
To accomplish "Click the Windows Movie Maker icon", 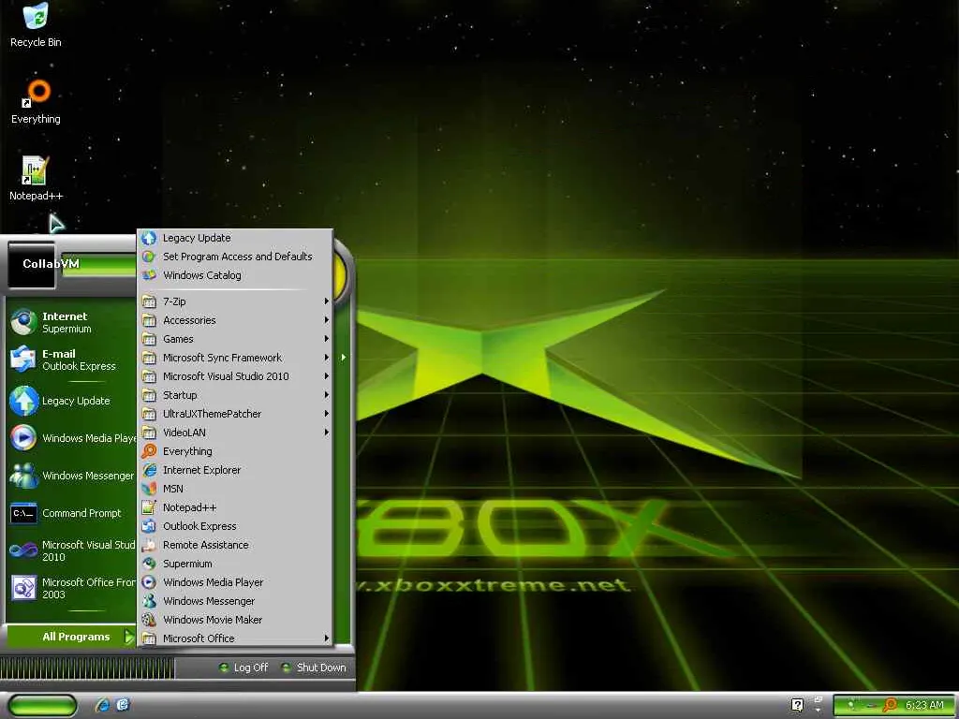I will [149, 620].
